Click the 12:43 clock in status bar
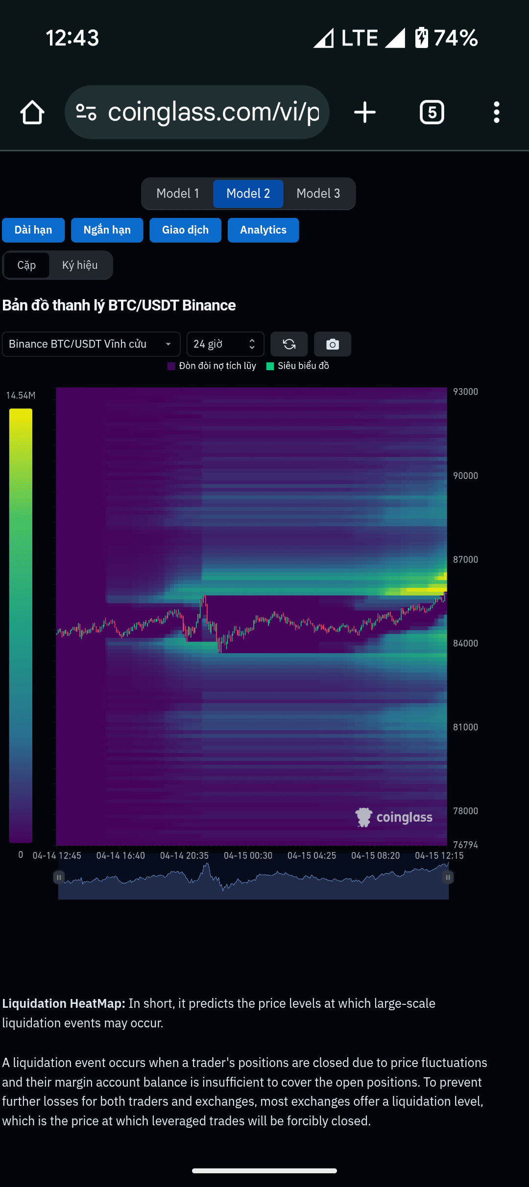The height and width of the screenshot is (1187, 529). [x=72, y=38]
